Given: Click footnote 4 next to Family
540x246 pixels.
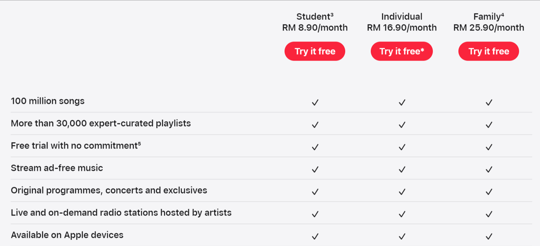Looking at the screenshot, I should pos(502,15).
